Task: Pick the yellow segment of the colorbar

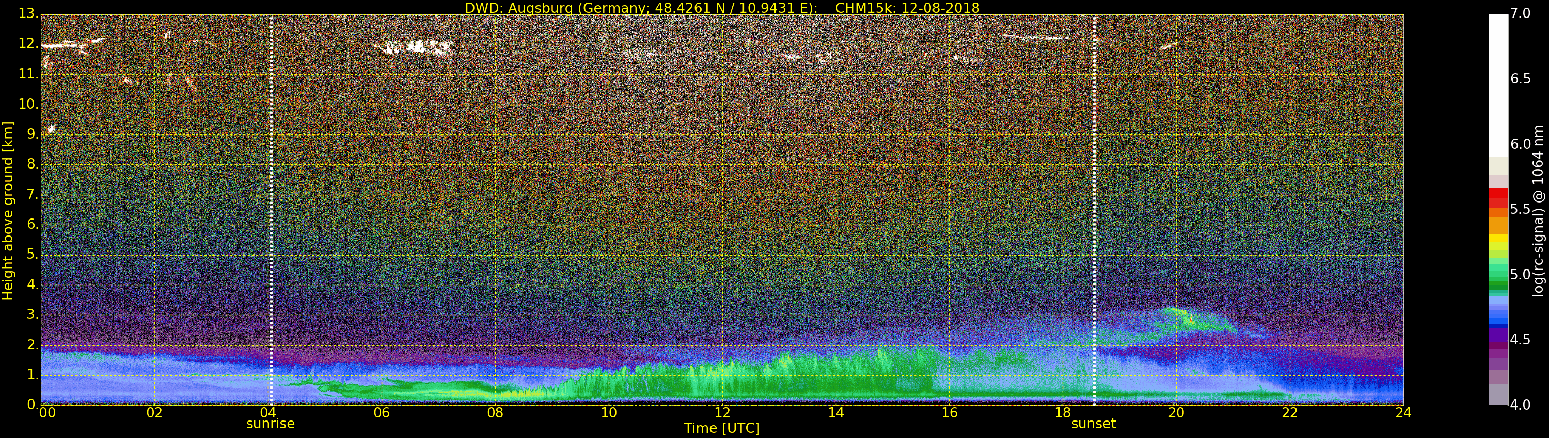Action: click(1498, 239)
